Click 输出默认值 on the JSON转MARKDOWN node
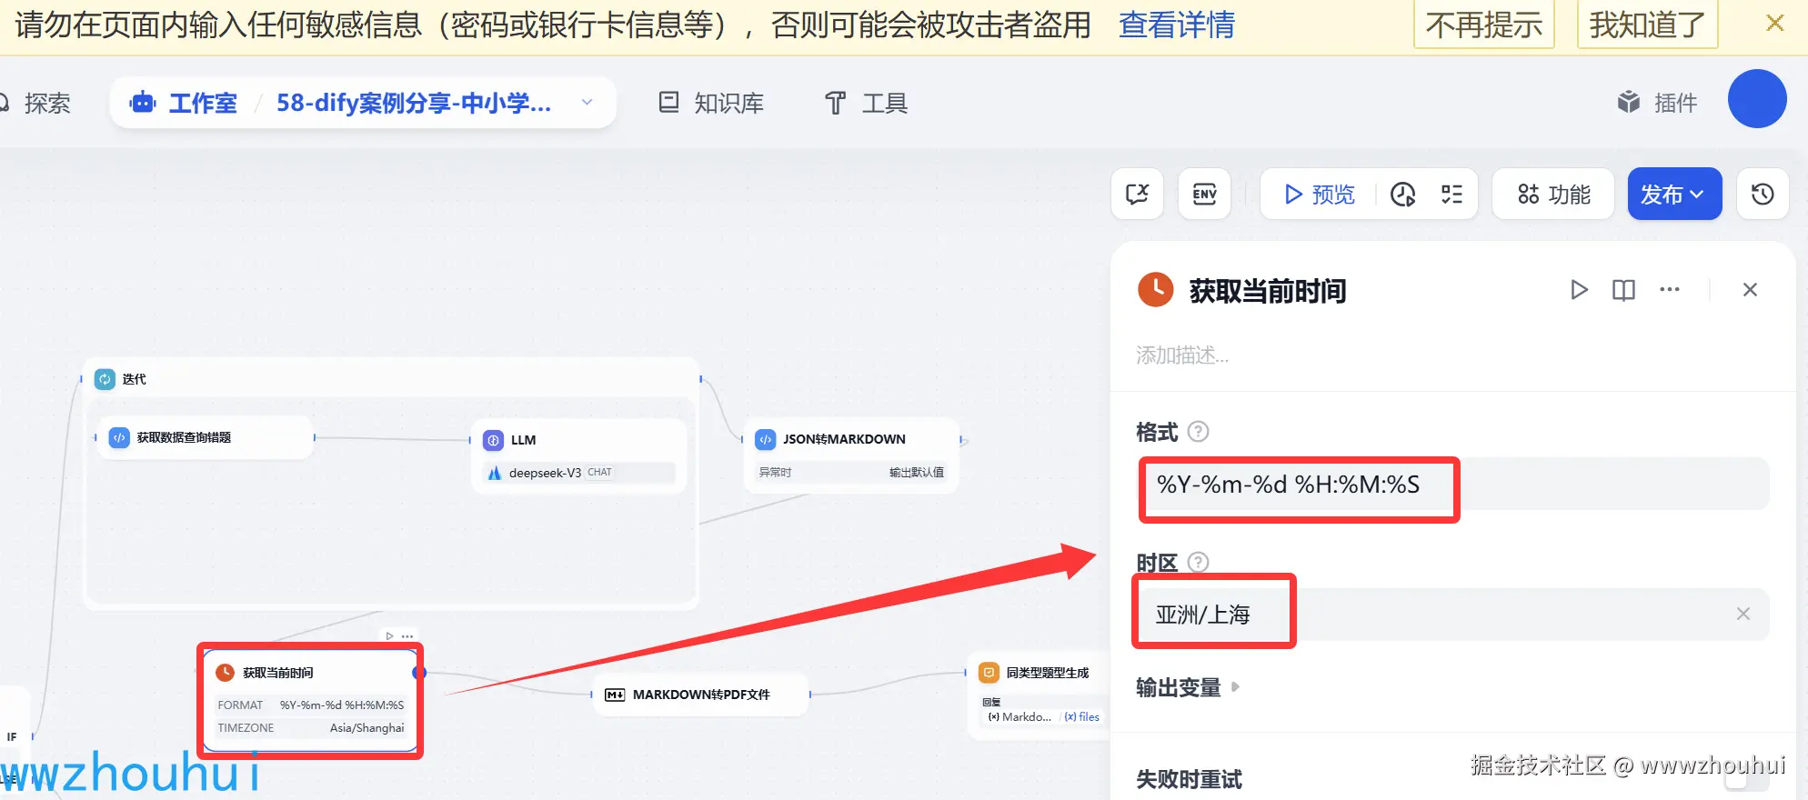The width and height of the screenshot is (1808, 800). click(x=916, y=473)
